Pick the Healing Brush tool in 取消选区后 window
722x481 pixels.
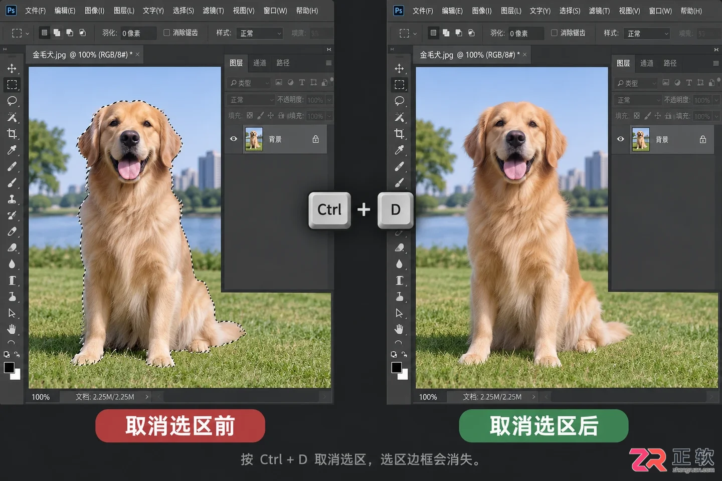point(399,166)
